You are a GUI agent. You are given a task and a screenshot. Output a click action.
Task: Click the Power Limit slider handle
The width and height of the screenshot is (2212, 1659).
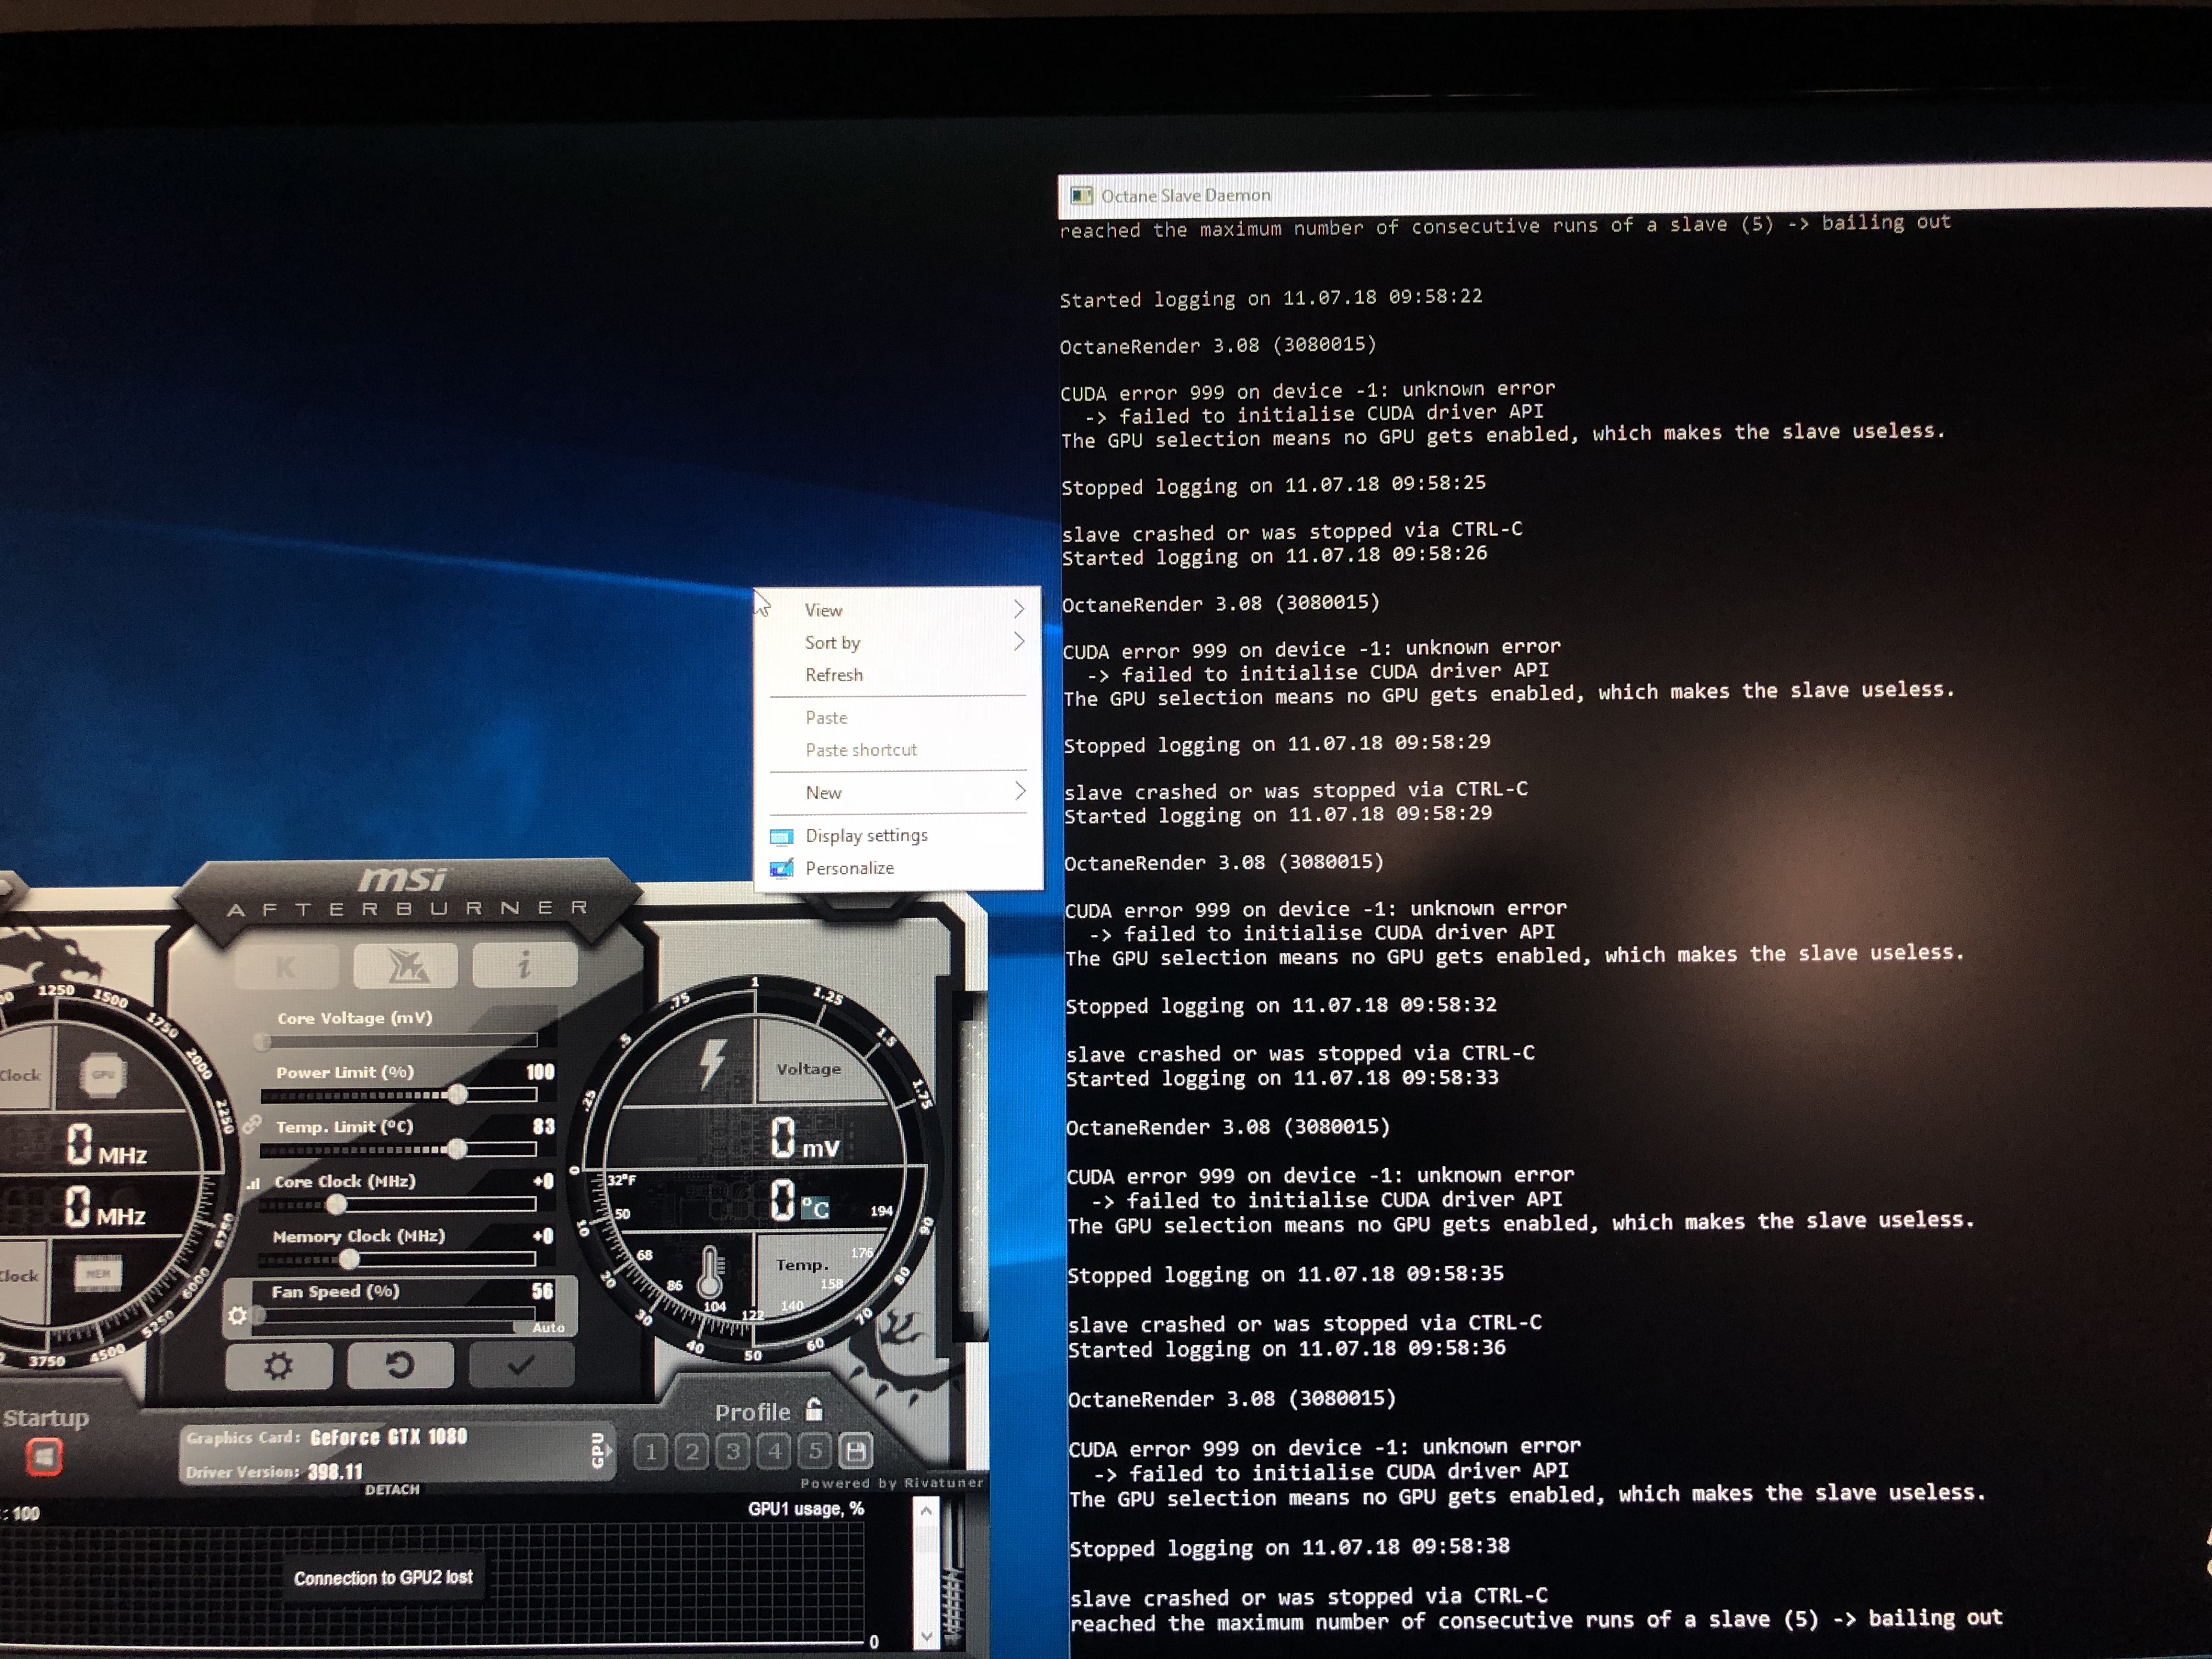tap(457, 1094)
